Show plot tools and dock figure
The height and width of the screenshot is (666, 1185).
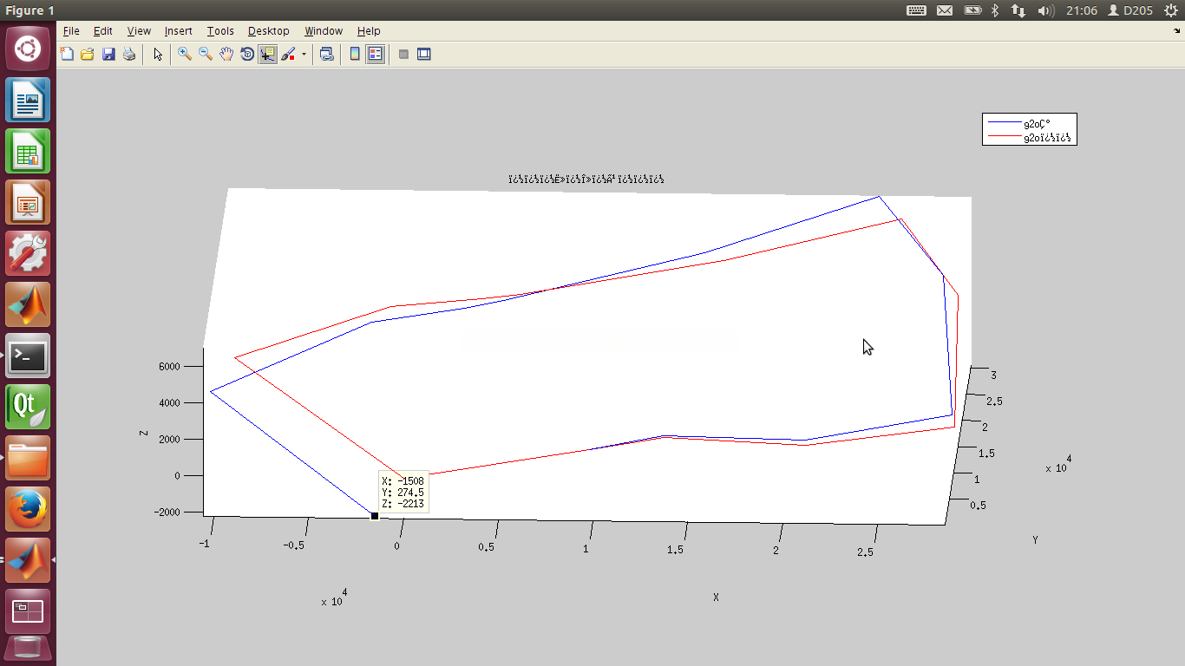pos(424,54)
